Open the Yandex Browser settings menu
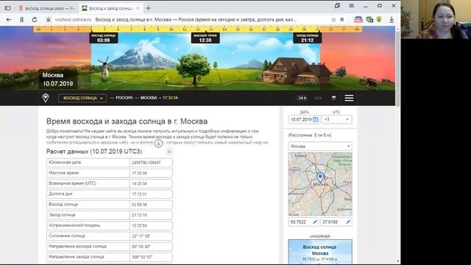Viewport: 471px width, 265px height. coord(351,6)
